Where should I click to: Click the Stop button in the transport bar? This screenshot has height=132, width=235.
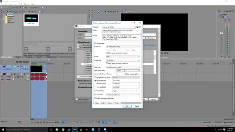(47, 122)
